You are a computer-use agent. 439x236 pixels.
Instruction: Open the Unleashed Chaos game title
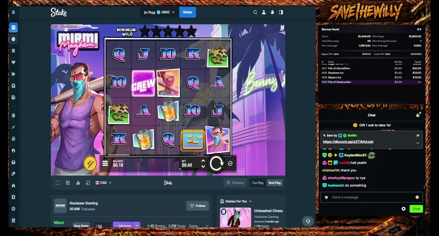pyautogui.click(x=268, y=211)
